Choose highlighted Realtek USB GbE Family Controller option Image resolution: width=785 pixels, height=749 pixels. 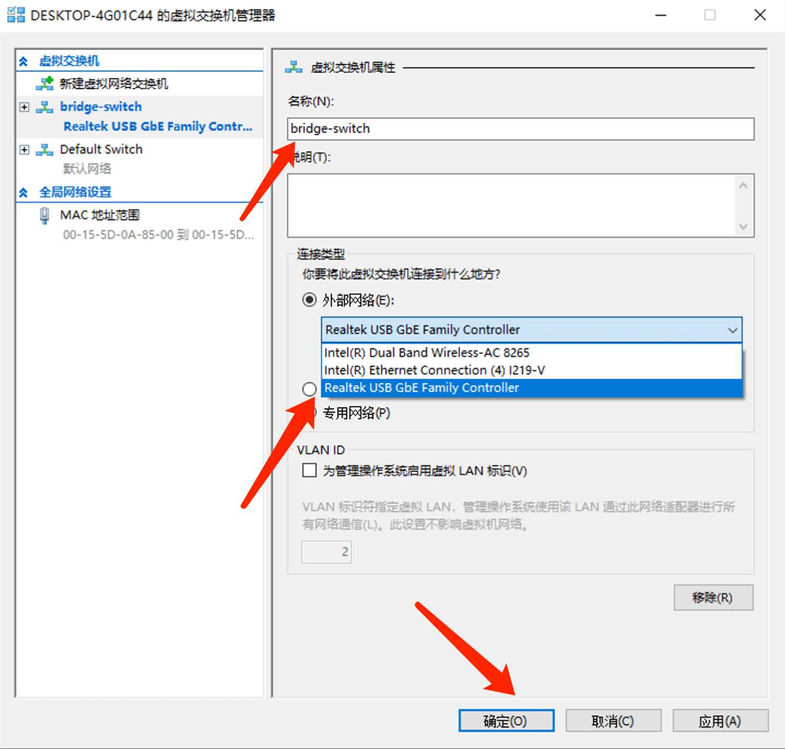tap(532, 388)
